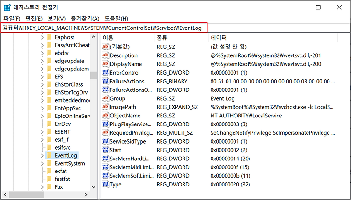Expand the EventLog tree node
Screen dimensions: 351x200
coord(42,155)
